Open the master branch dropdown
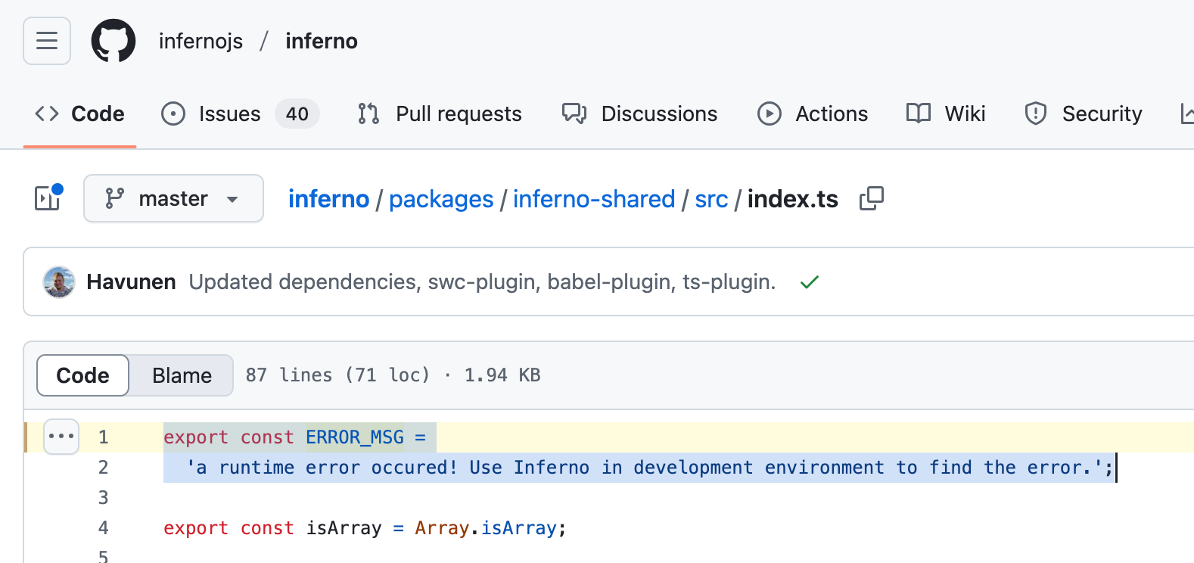 tap(173, 198)
